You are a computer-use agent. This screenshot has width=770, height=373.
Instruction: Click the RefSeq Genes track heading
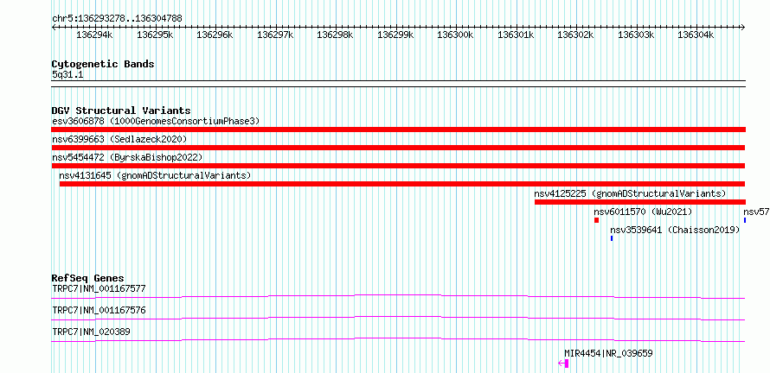click(x=88, y=278)
